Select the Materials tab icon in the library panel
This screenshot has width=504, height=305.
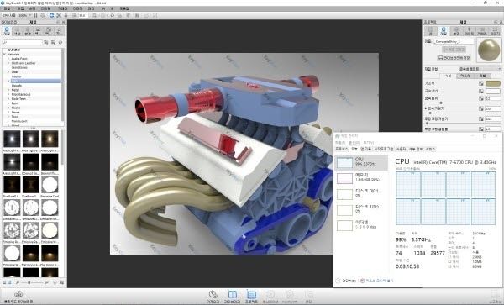pyautogui.click(x=7, y=31)
